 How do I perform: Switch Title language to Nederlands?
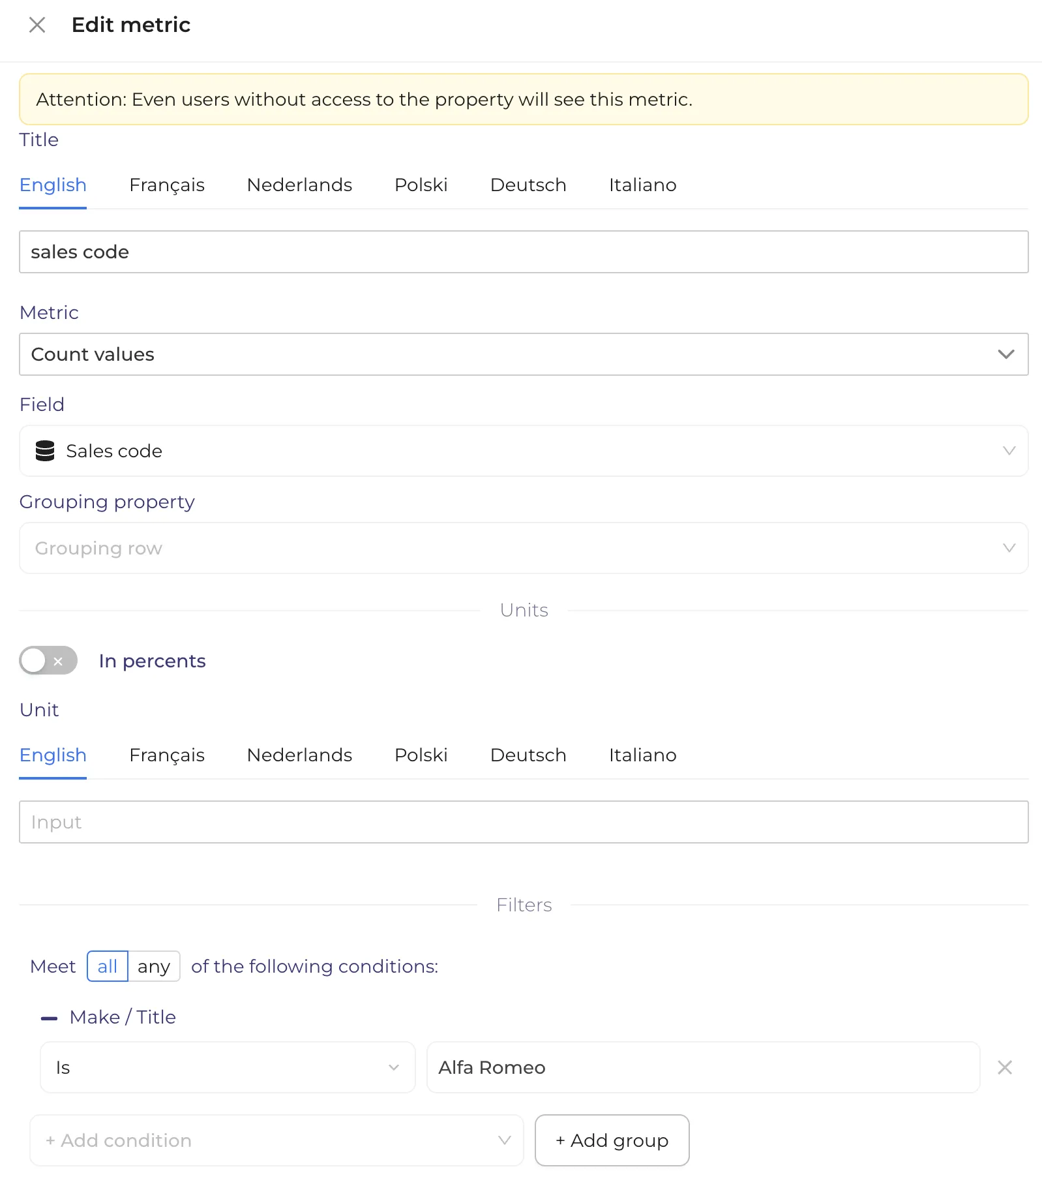[299, 185]
